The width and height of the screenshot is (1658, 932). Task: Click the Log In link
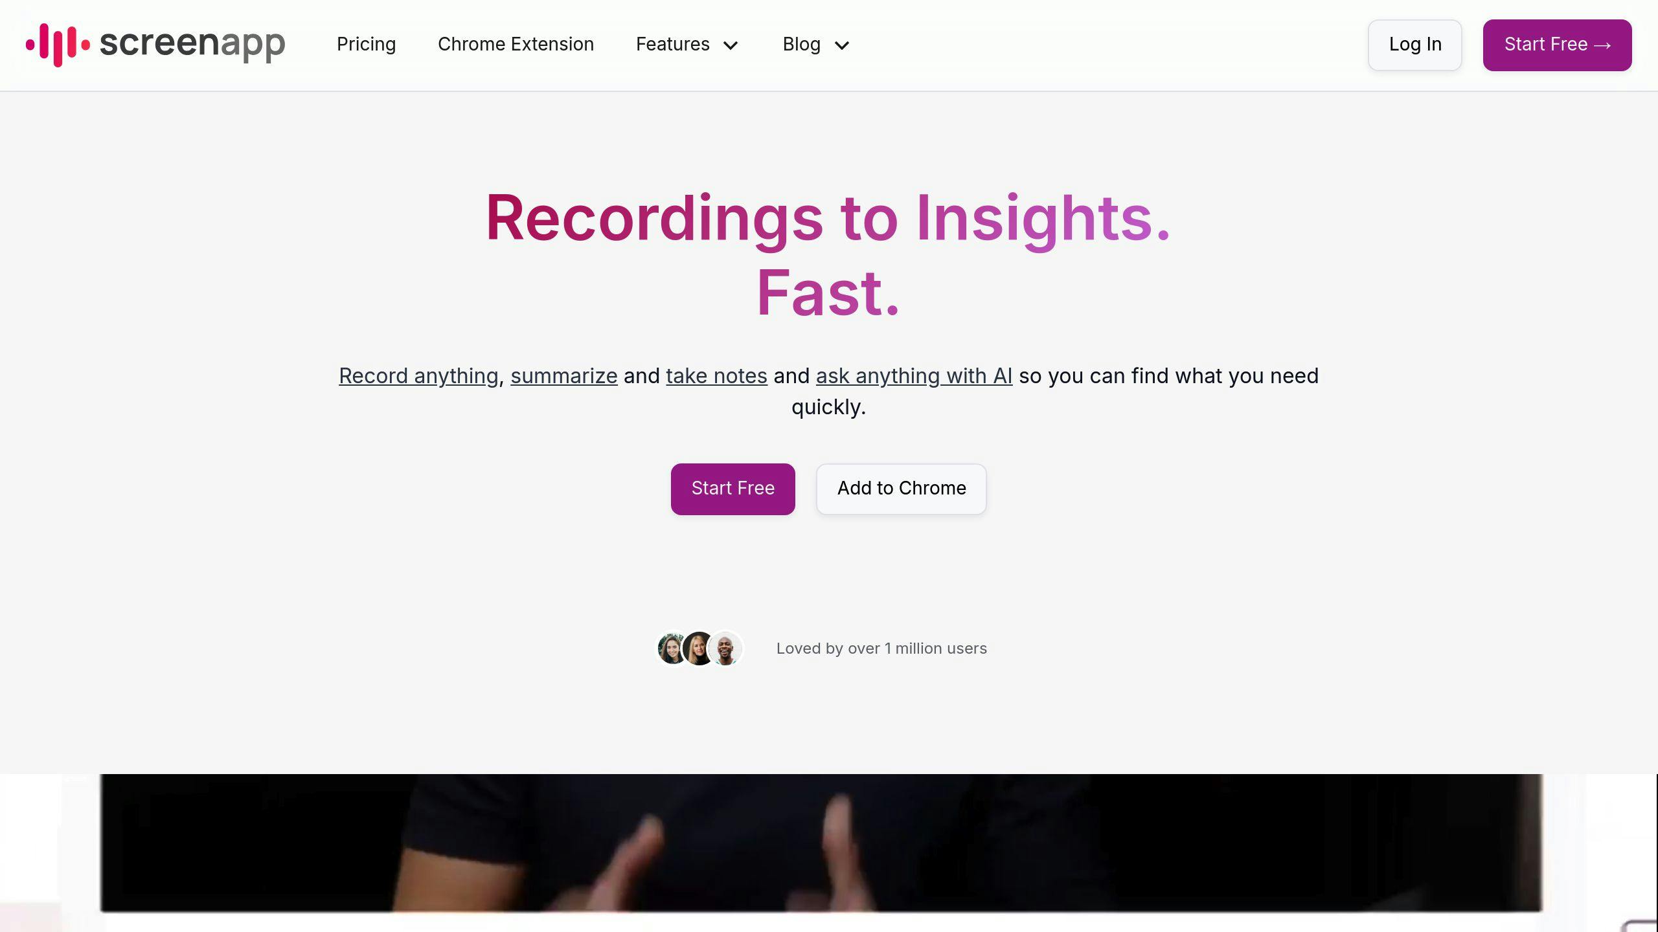click(1415, 45)
